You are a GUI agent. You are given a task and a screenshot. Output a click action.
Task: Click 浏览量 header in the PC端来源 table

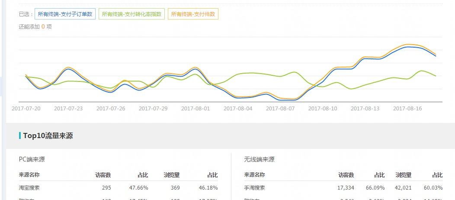[x=172, y=175]
